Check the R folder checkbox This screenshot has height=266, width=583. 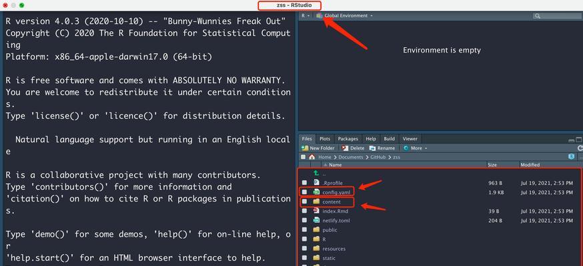(305, 239)
